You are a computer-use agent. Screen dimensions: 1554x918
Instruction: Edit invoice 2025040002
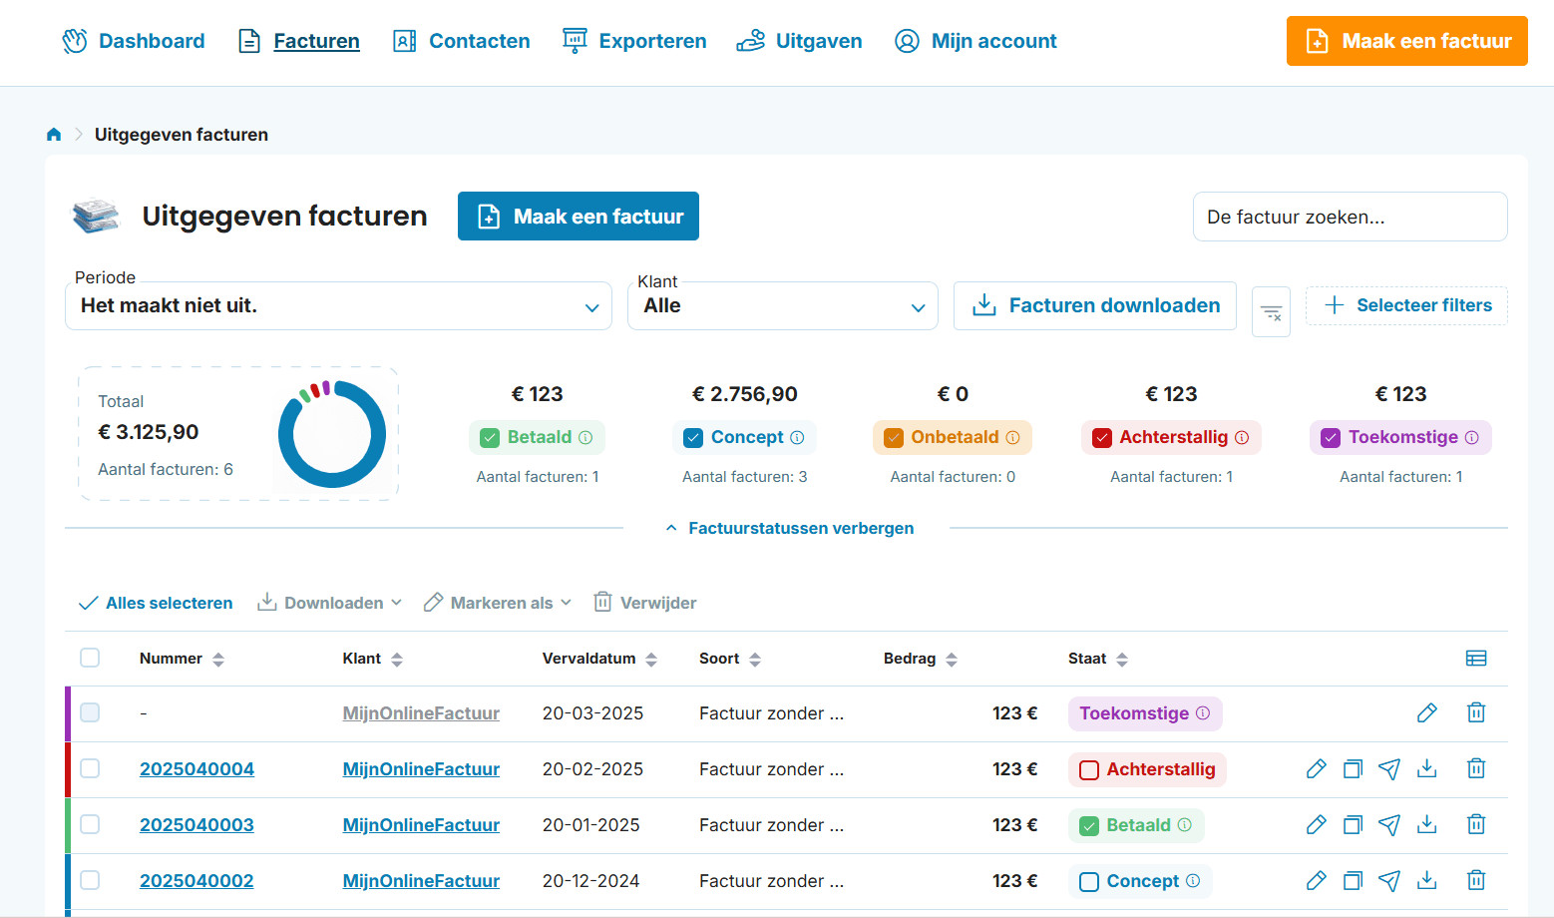[x=1317, y=880]
